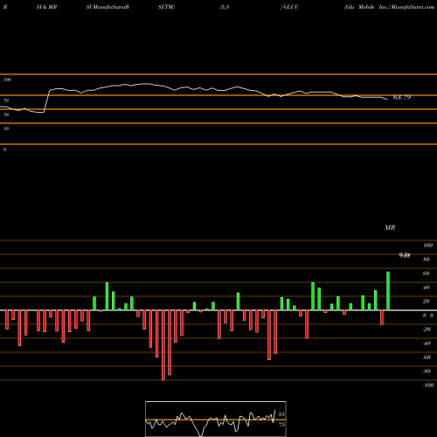Click the -100 label on the MR axis

[x=428, y=385]
